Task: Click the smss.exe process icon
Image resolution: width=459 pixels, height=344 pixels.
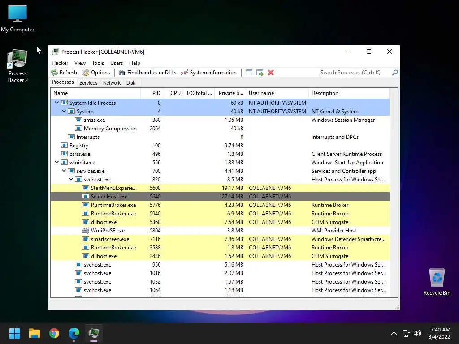Action: (x=78, y=120)
